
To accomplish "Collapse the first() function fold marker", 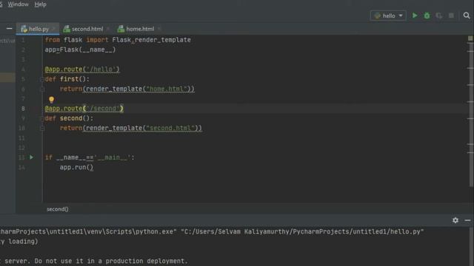I will click(42, 79).
